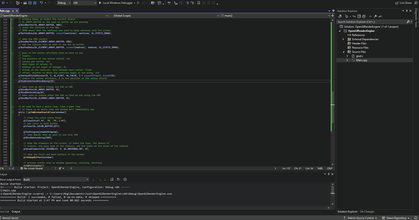
Task: Click the code editor vertical scrollbar thumb
Action: pyautogui.click(x=333, y=107)
